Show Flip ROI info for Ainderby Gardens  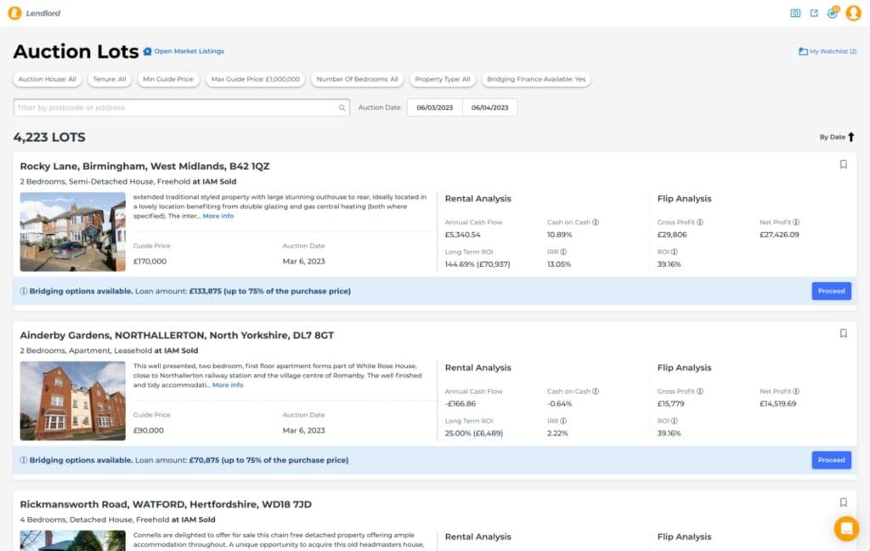click(674, 420)
